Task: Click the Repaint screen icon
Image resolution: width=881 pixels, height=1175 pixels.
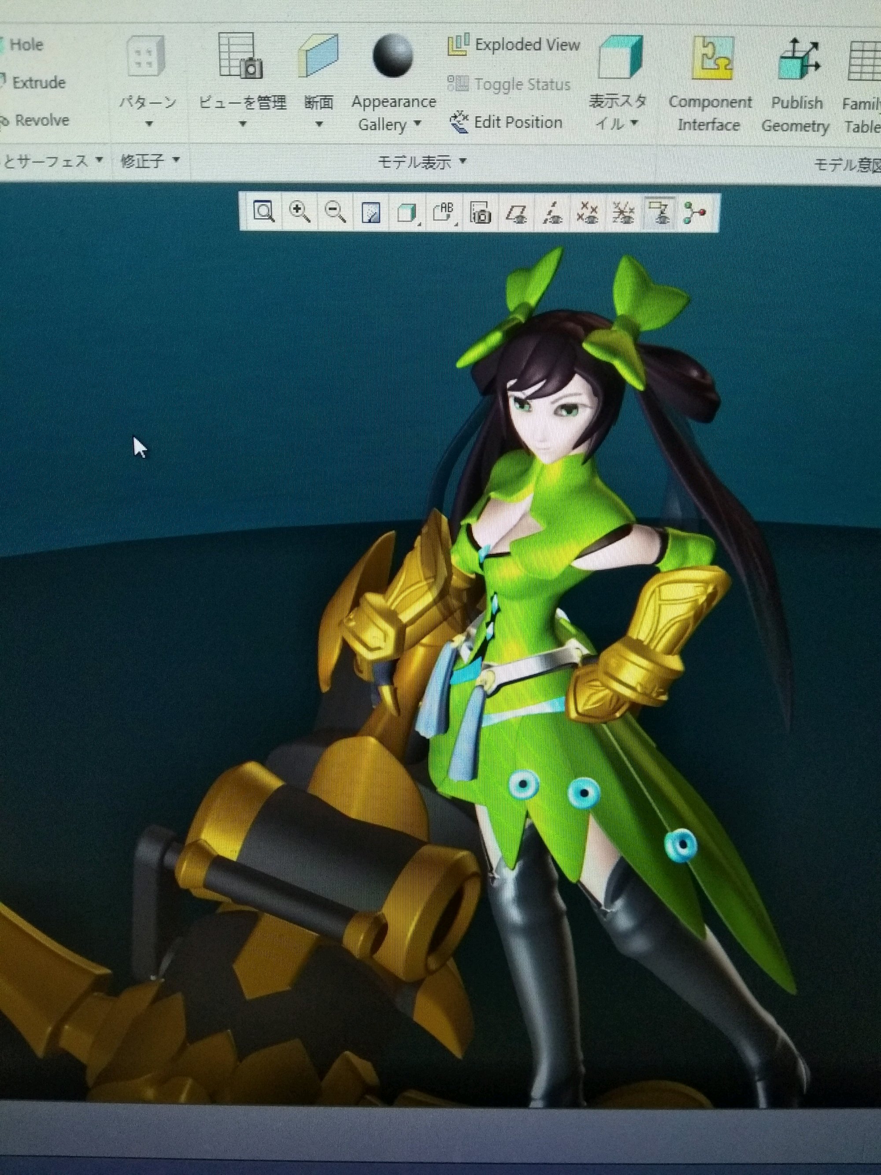Action: (370, 214)
